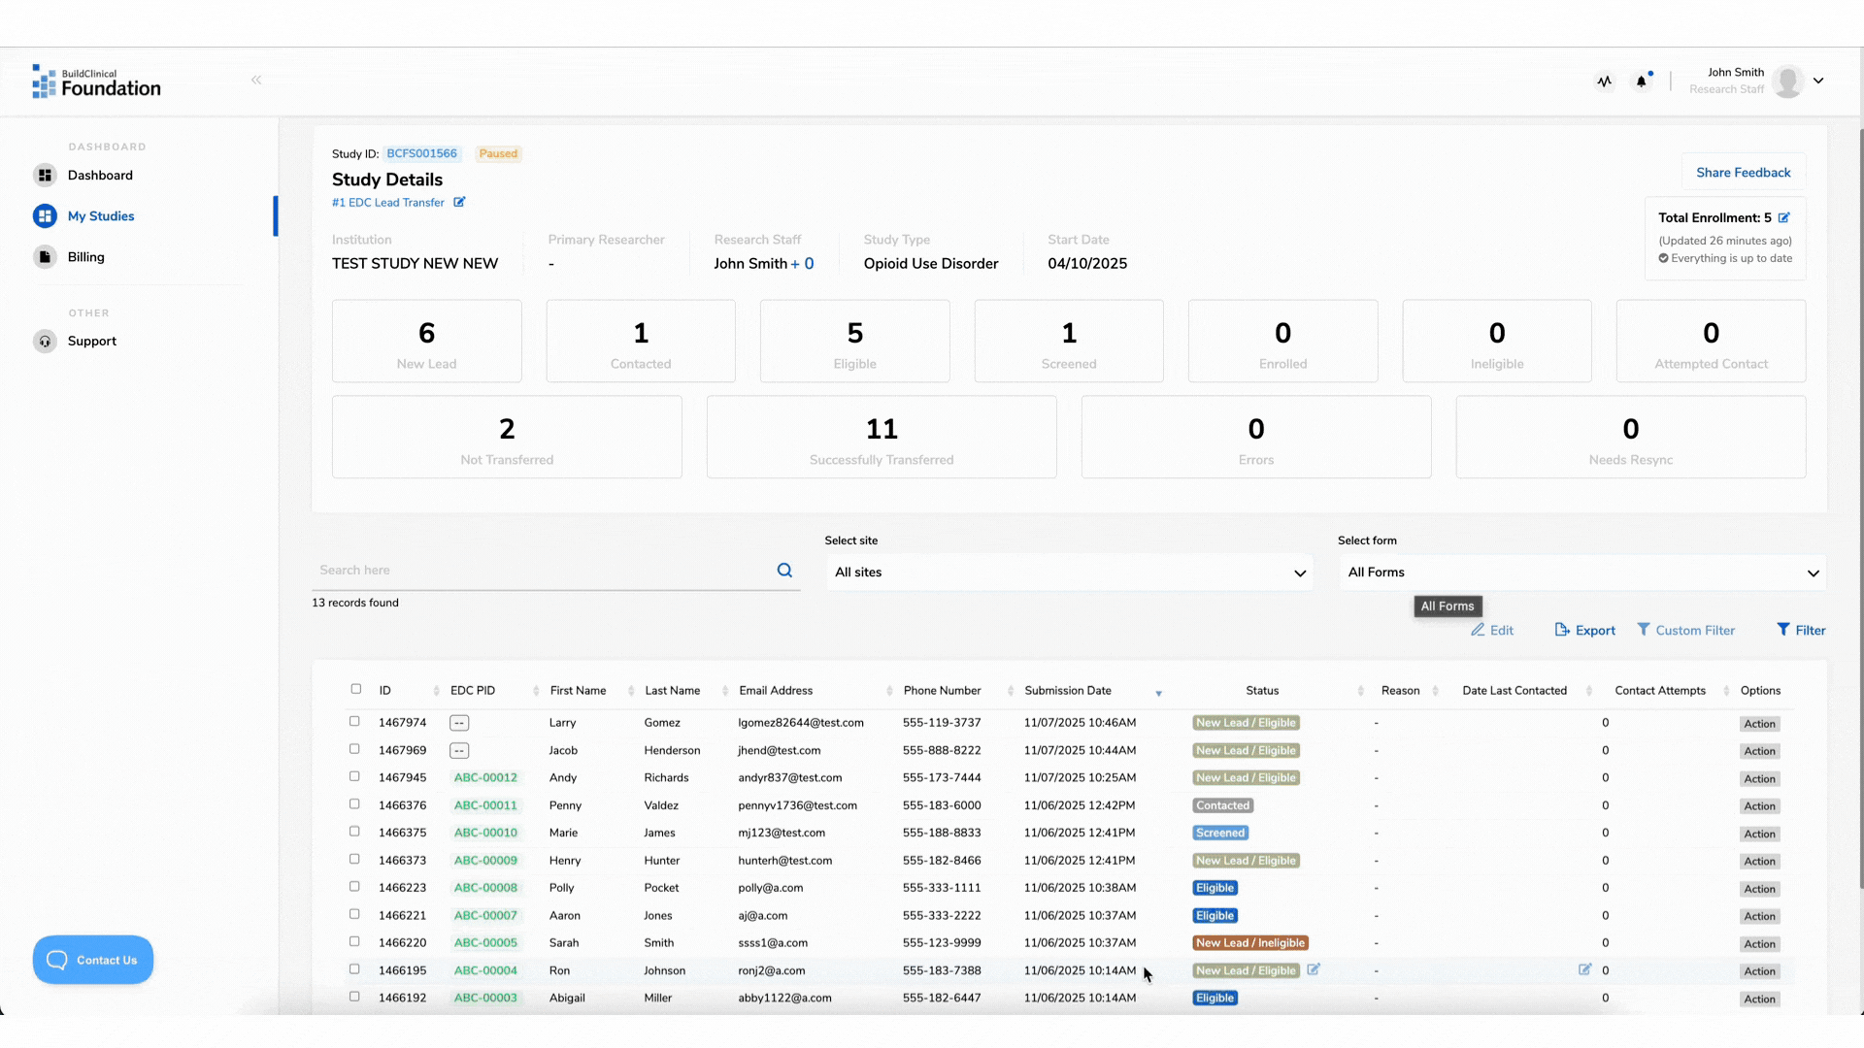Image resolution: width=1864 pixels, height=1048 pixels.
Task: Open John Smith user menu chevron
Action: 1818,82
